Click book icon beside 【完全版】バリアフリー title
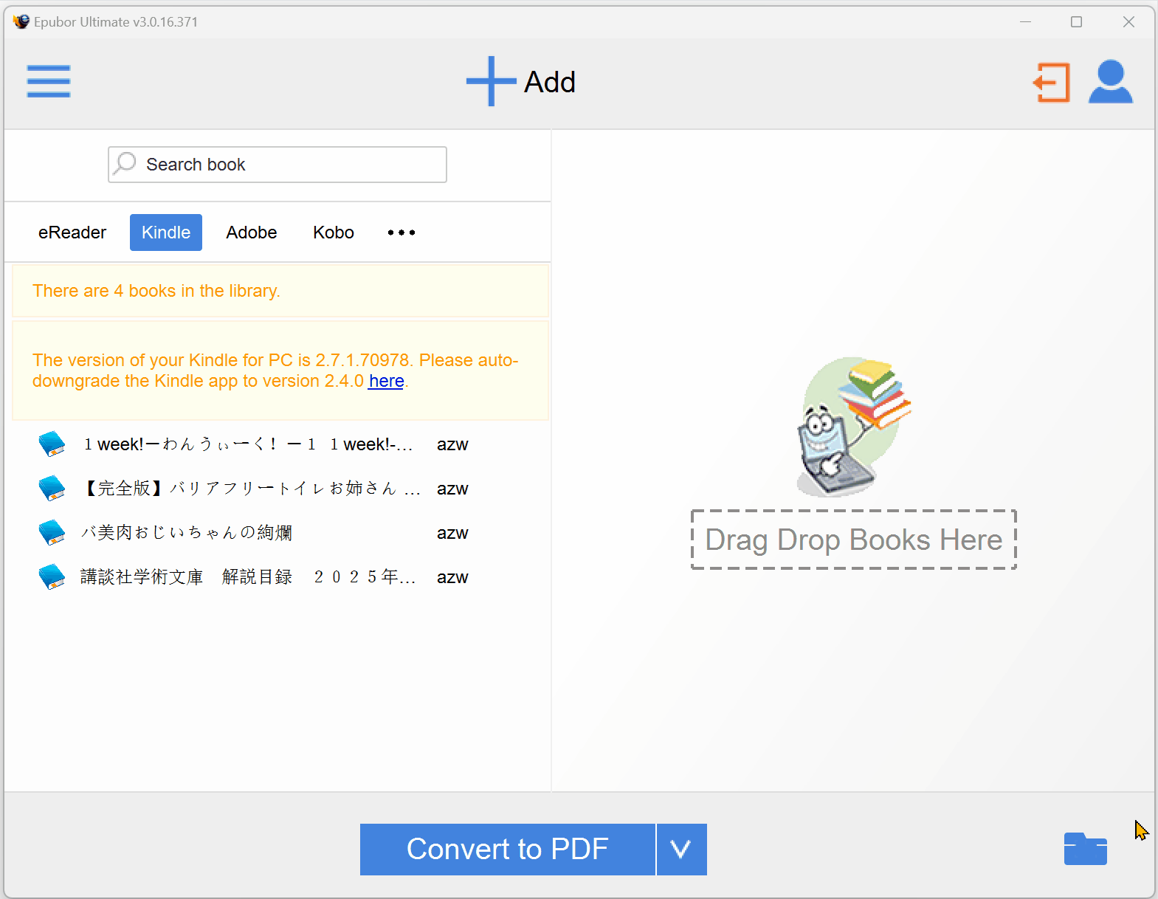This screenshot has width=1158, height=899. click(52, 489)
